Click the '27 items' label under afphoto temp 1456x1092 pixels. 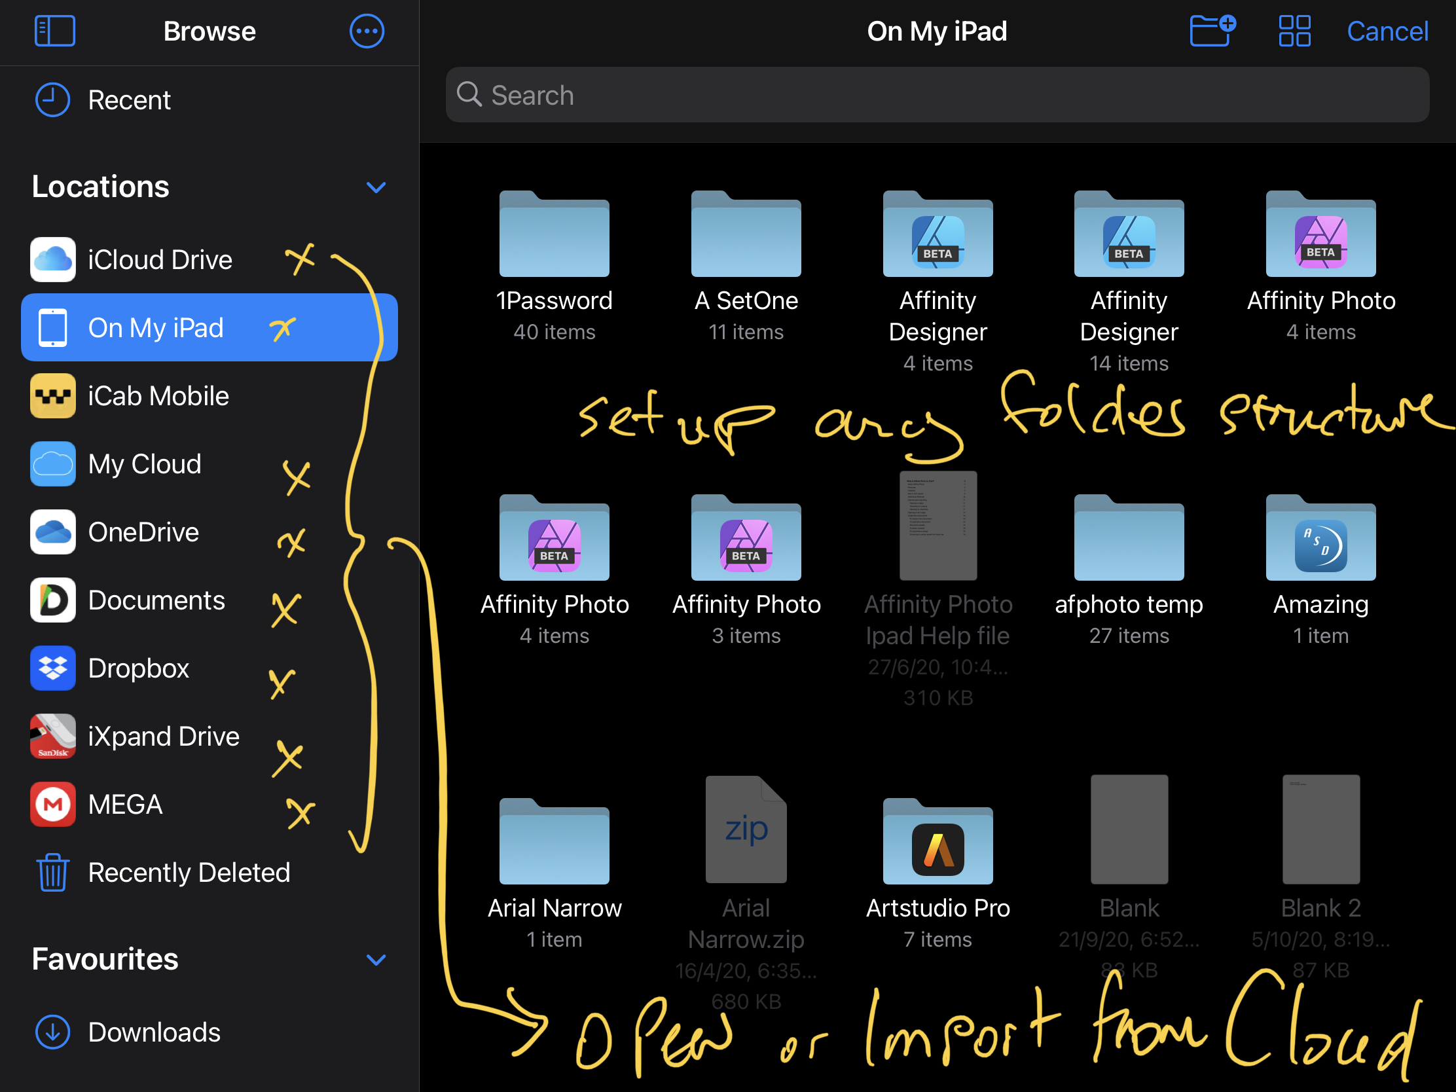tap(1129, 636)
